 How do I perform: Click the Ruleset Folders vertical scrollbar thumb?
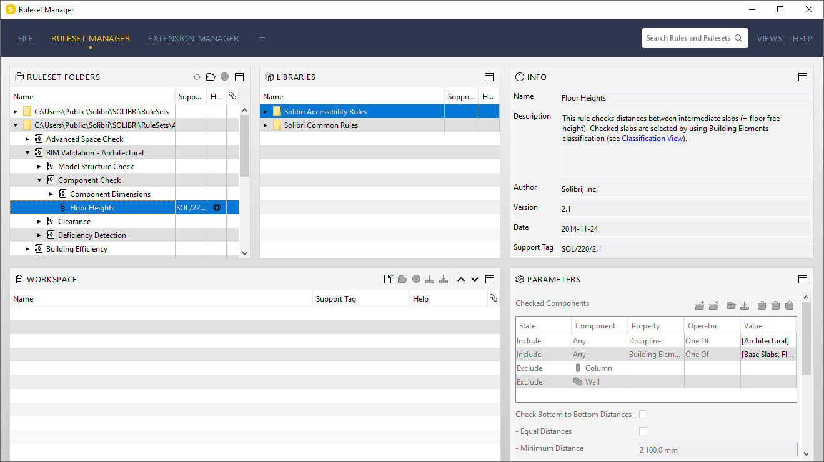coord(244,145)
